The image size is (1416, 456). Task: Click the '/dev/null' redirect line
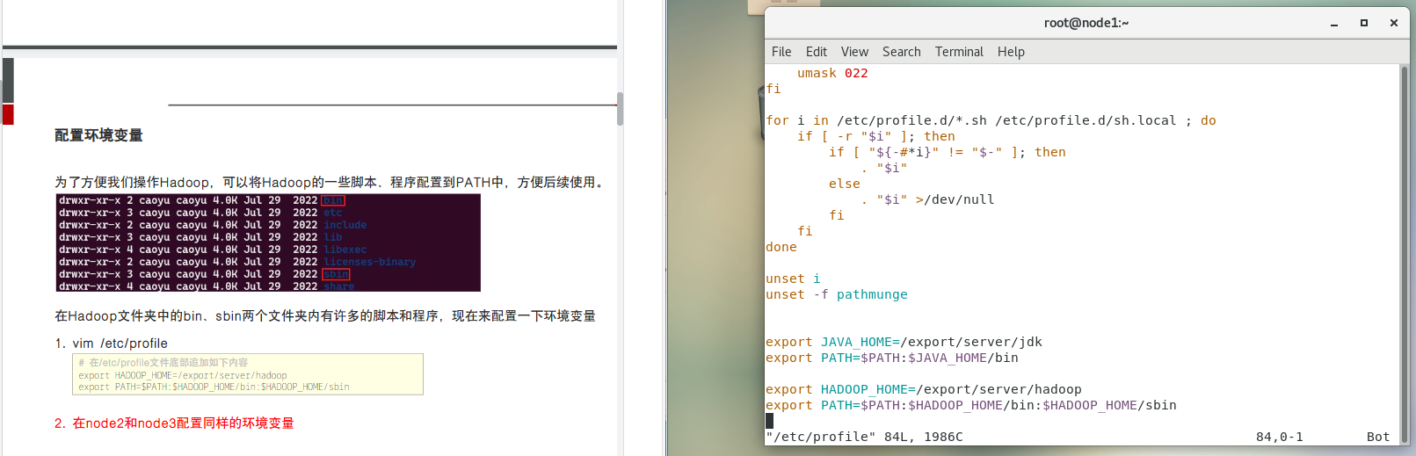click(927, 199)
